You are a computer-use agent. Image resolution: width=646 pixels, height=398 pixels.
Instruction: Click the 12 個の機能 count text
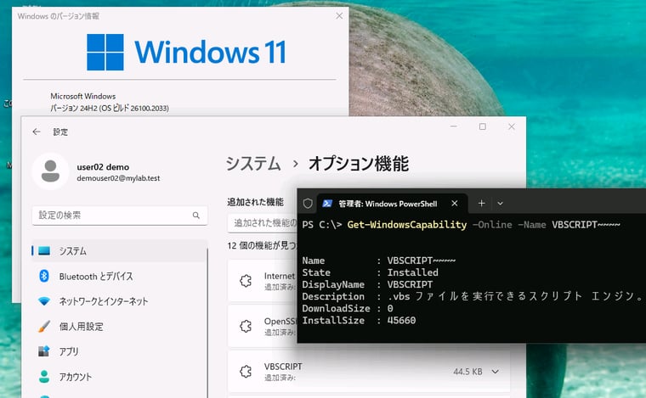262,245
